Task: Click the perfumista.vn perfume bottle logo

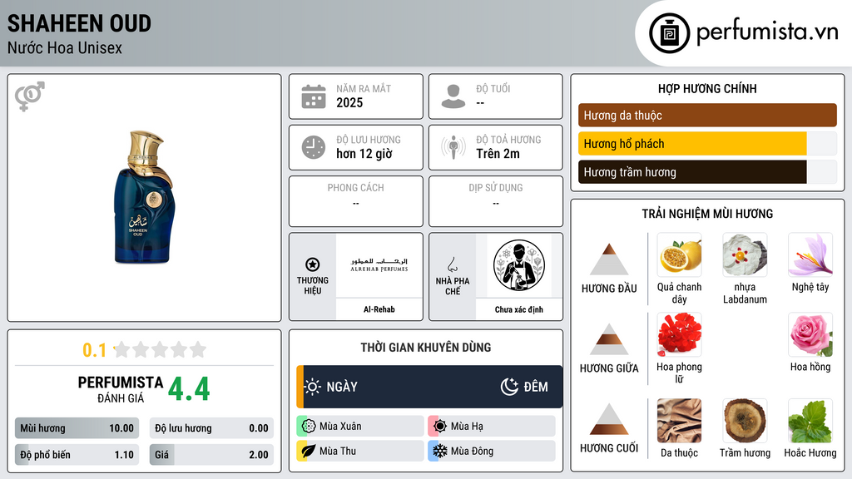Action: [x=670, y=33]
